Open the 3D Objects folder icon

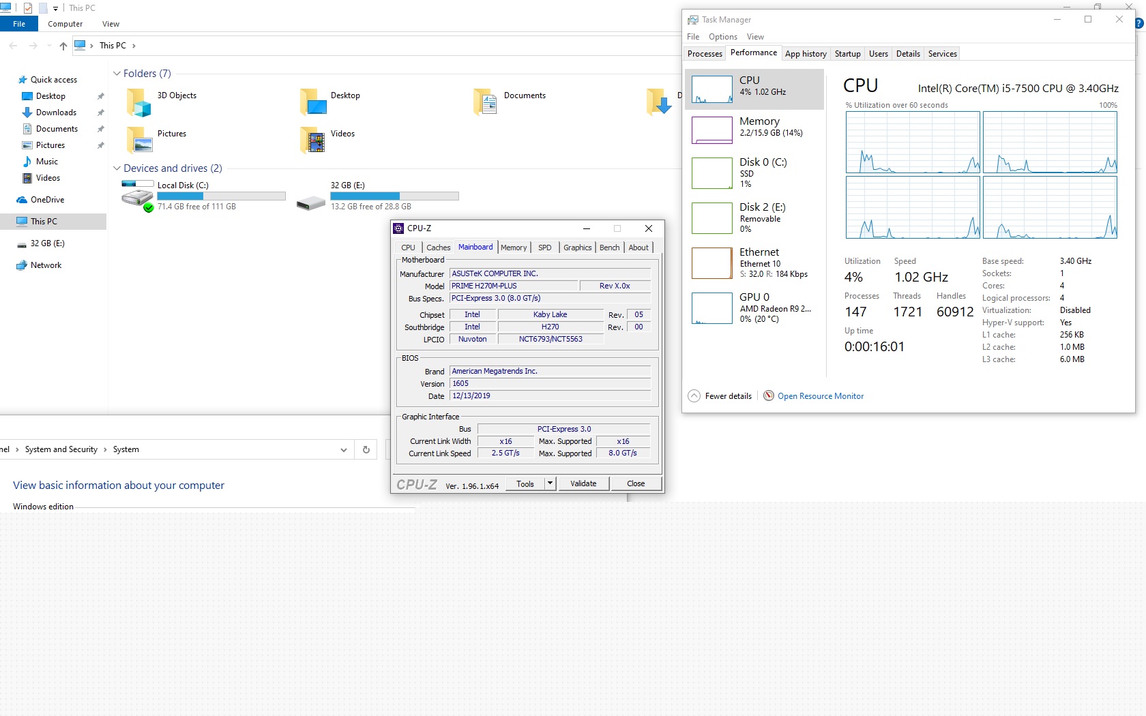coord(138,102)
